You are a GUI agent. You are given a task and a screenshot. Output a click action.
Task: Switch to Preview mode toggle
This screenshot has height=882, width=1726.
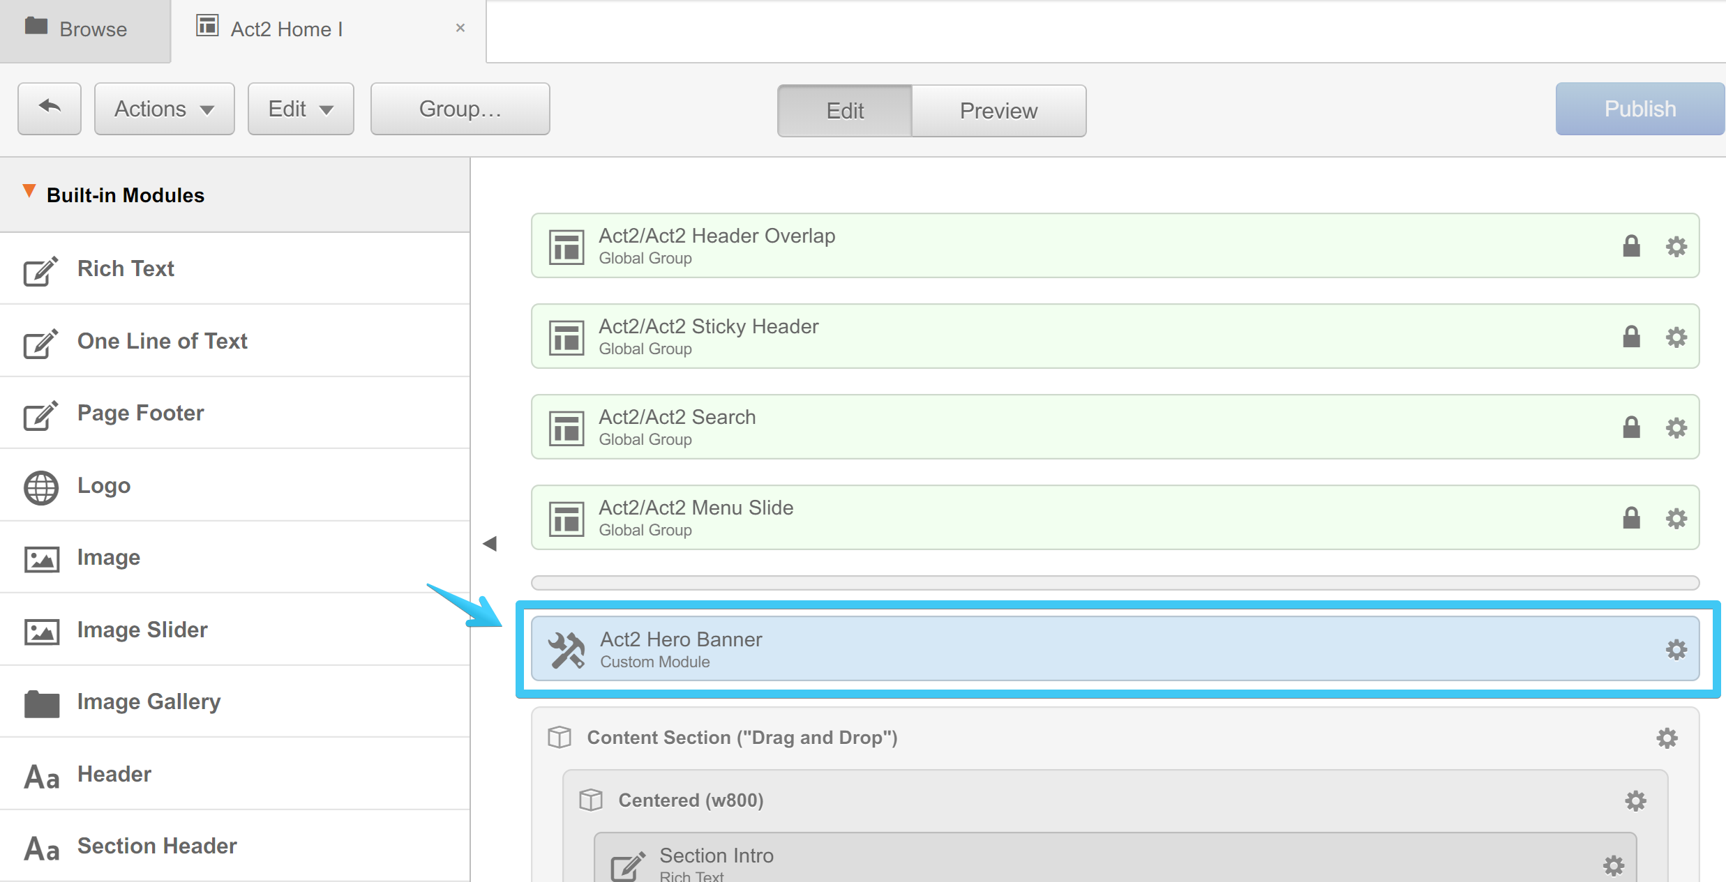click(998, 111)
